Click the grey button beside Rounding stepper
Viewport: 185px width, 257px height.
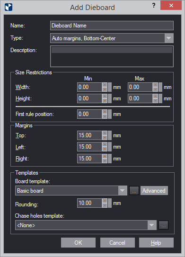(110, 203)
